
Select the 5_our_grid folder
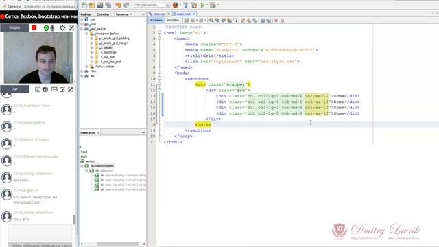(x=108, y=57)
